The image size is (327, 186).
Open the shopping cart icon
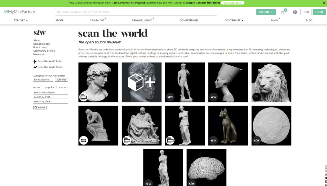283,12
